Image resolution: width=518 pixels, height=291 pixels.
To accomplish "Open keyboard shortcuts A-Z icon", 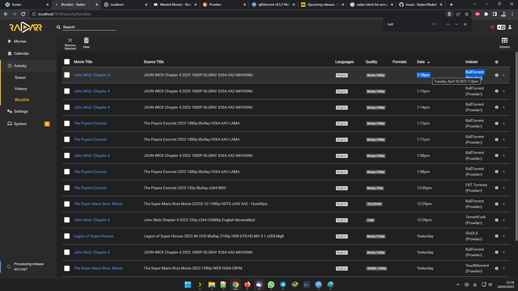I will pos(501,27).
